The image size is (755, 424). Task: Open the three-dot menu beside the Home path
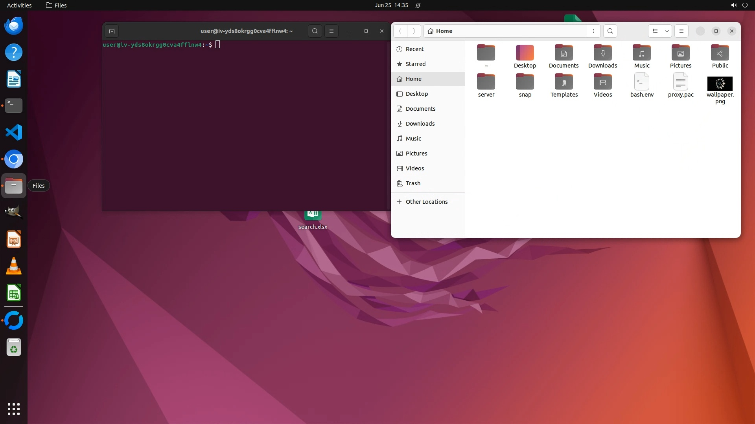(594, 31)
